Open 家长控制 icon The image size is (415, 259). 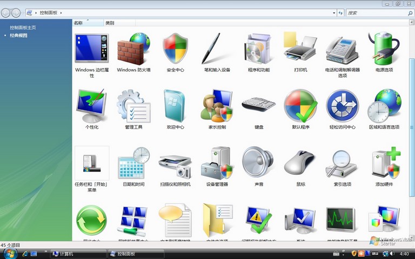click(217, 106)
